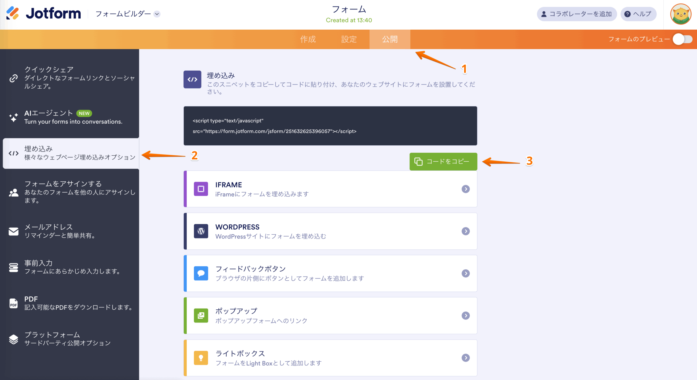Screen dimensions: 697x380
Task: Open the フォームビルダー dropdown arrow
Action: [157, 14]
